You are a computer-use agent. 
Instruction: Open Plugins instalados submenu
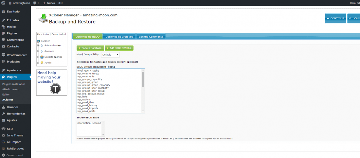(14, 84)
